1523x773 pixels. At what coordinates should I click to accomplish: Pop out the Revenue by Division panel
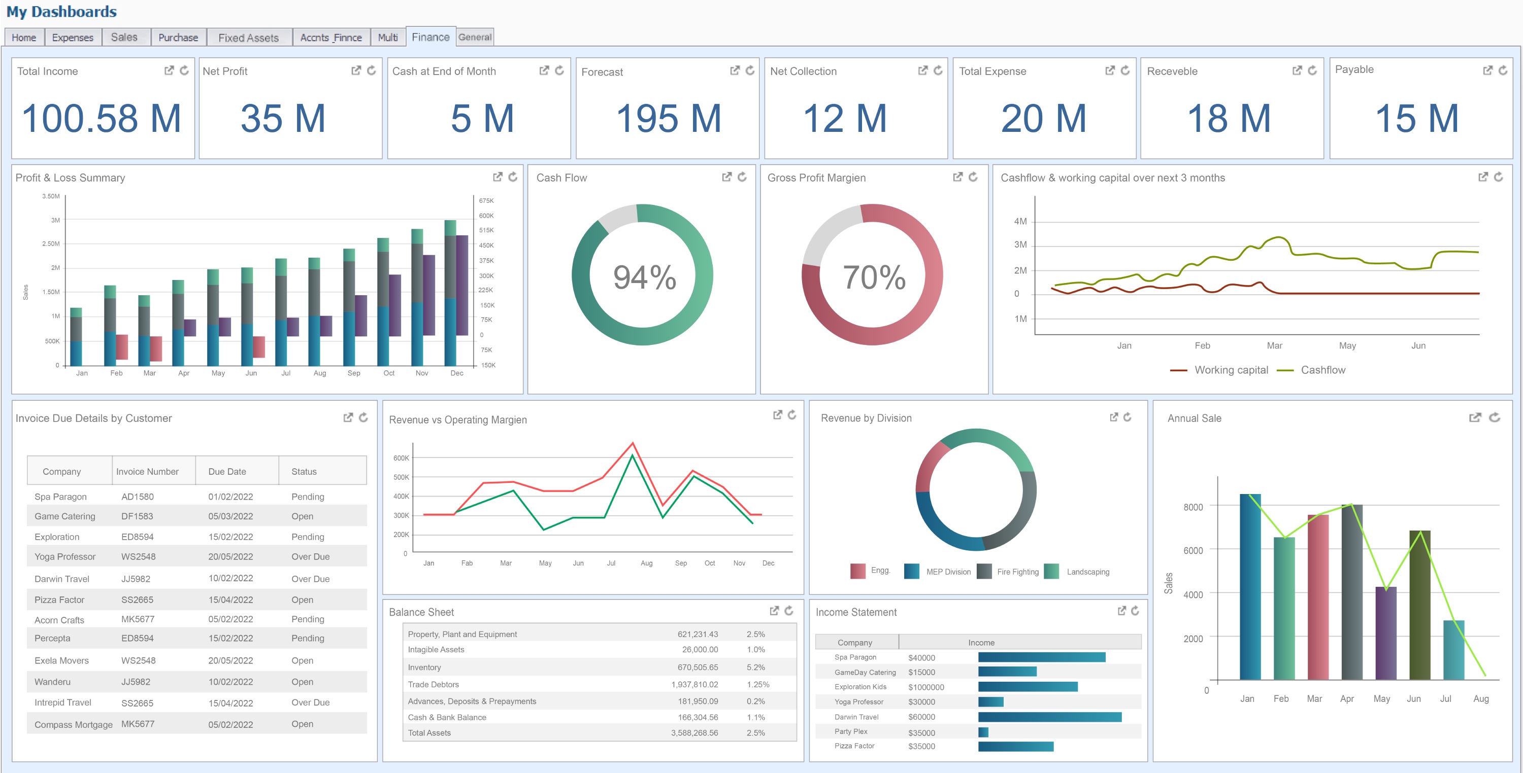click(1114, 417)
